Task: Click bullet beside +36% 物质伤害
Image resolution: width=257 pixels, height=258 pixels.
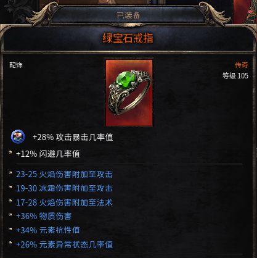Action: [10, 215]
